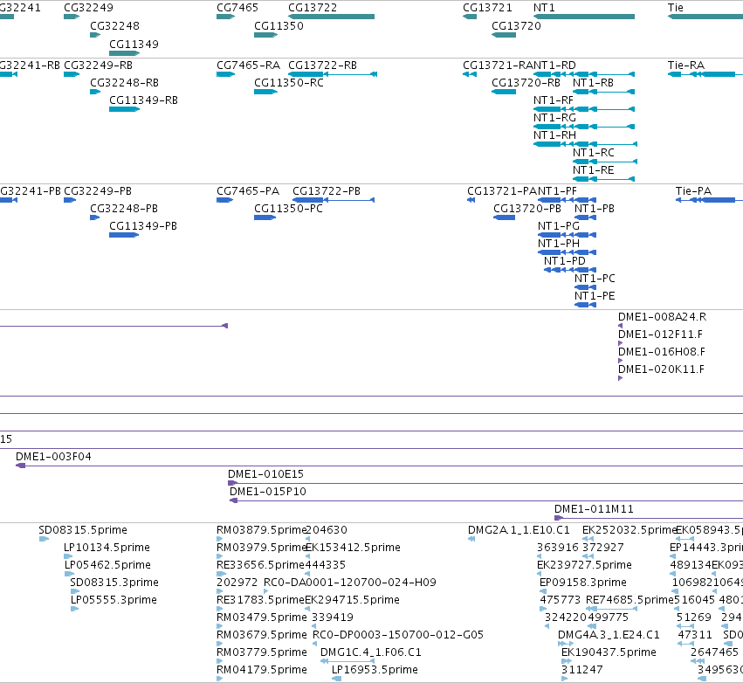Select EST LP10134.5prime
The height and width of the screenshot is (683, 743).
click(107, 548)
